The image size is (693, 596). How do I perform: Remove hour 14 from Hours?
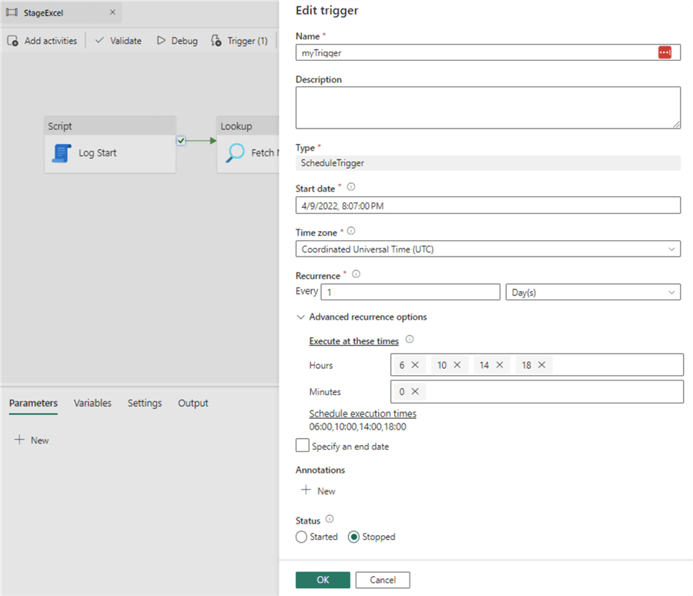500,365
